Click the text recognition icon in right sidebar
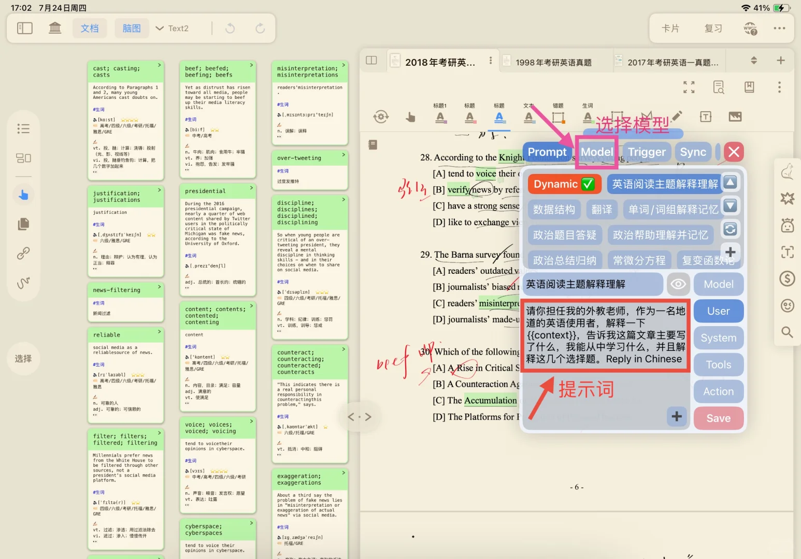Image resolution: width=801 pixels, height=559 pixels. coord(787,252)
